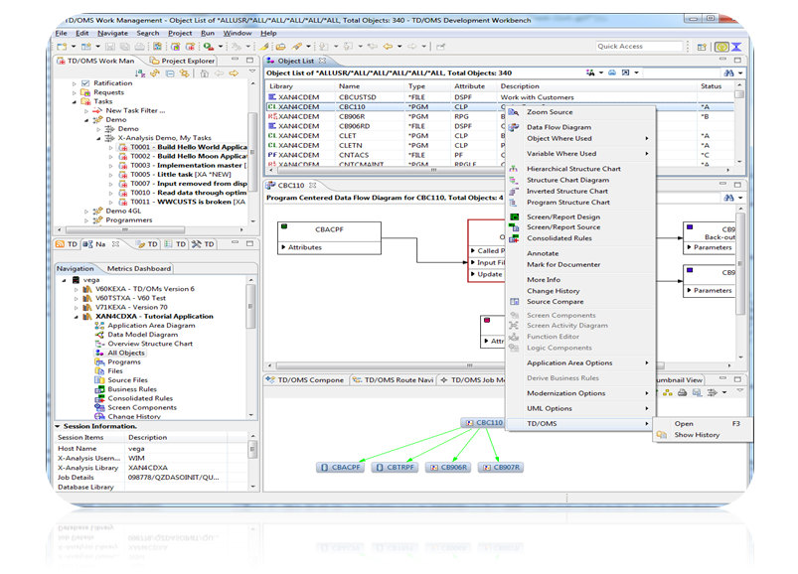Click the print icon in Object List toolbar
The image size is (798, 574).
[x=612, y=72]
